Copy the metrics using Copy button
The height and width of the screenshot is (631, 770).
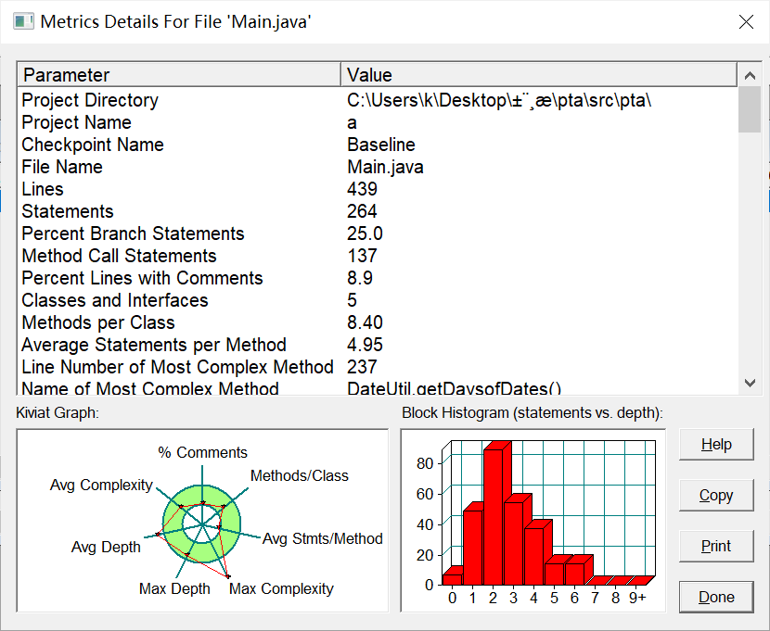pyautogui.click(x=716, y=496)
